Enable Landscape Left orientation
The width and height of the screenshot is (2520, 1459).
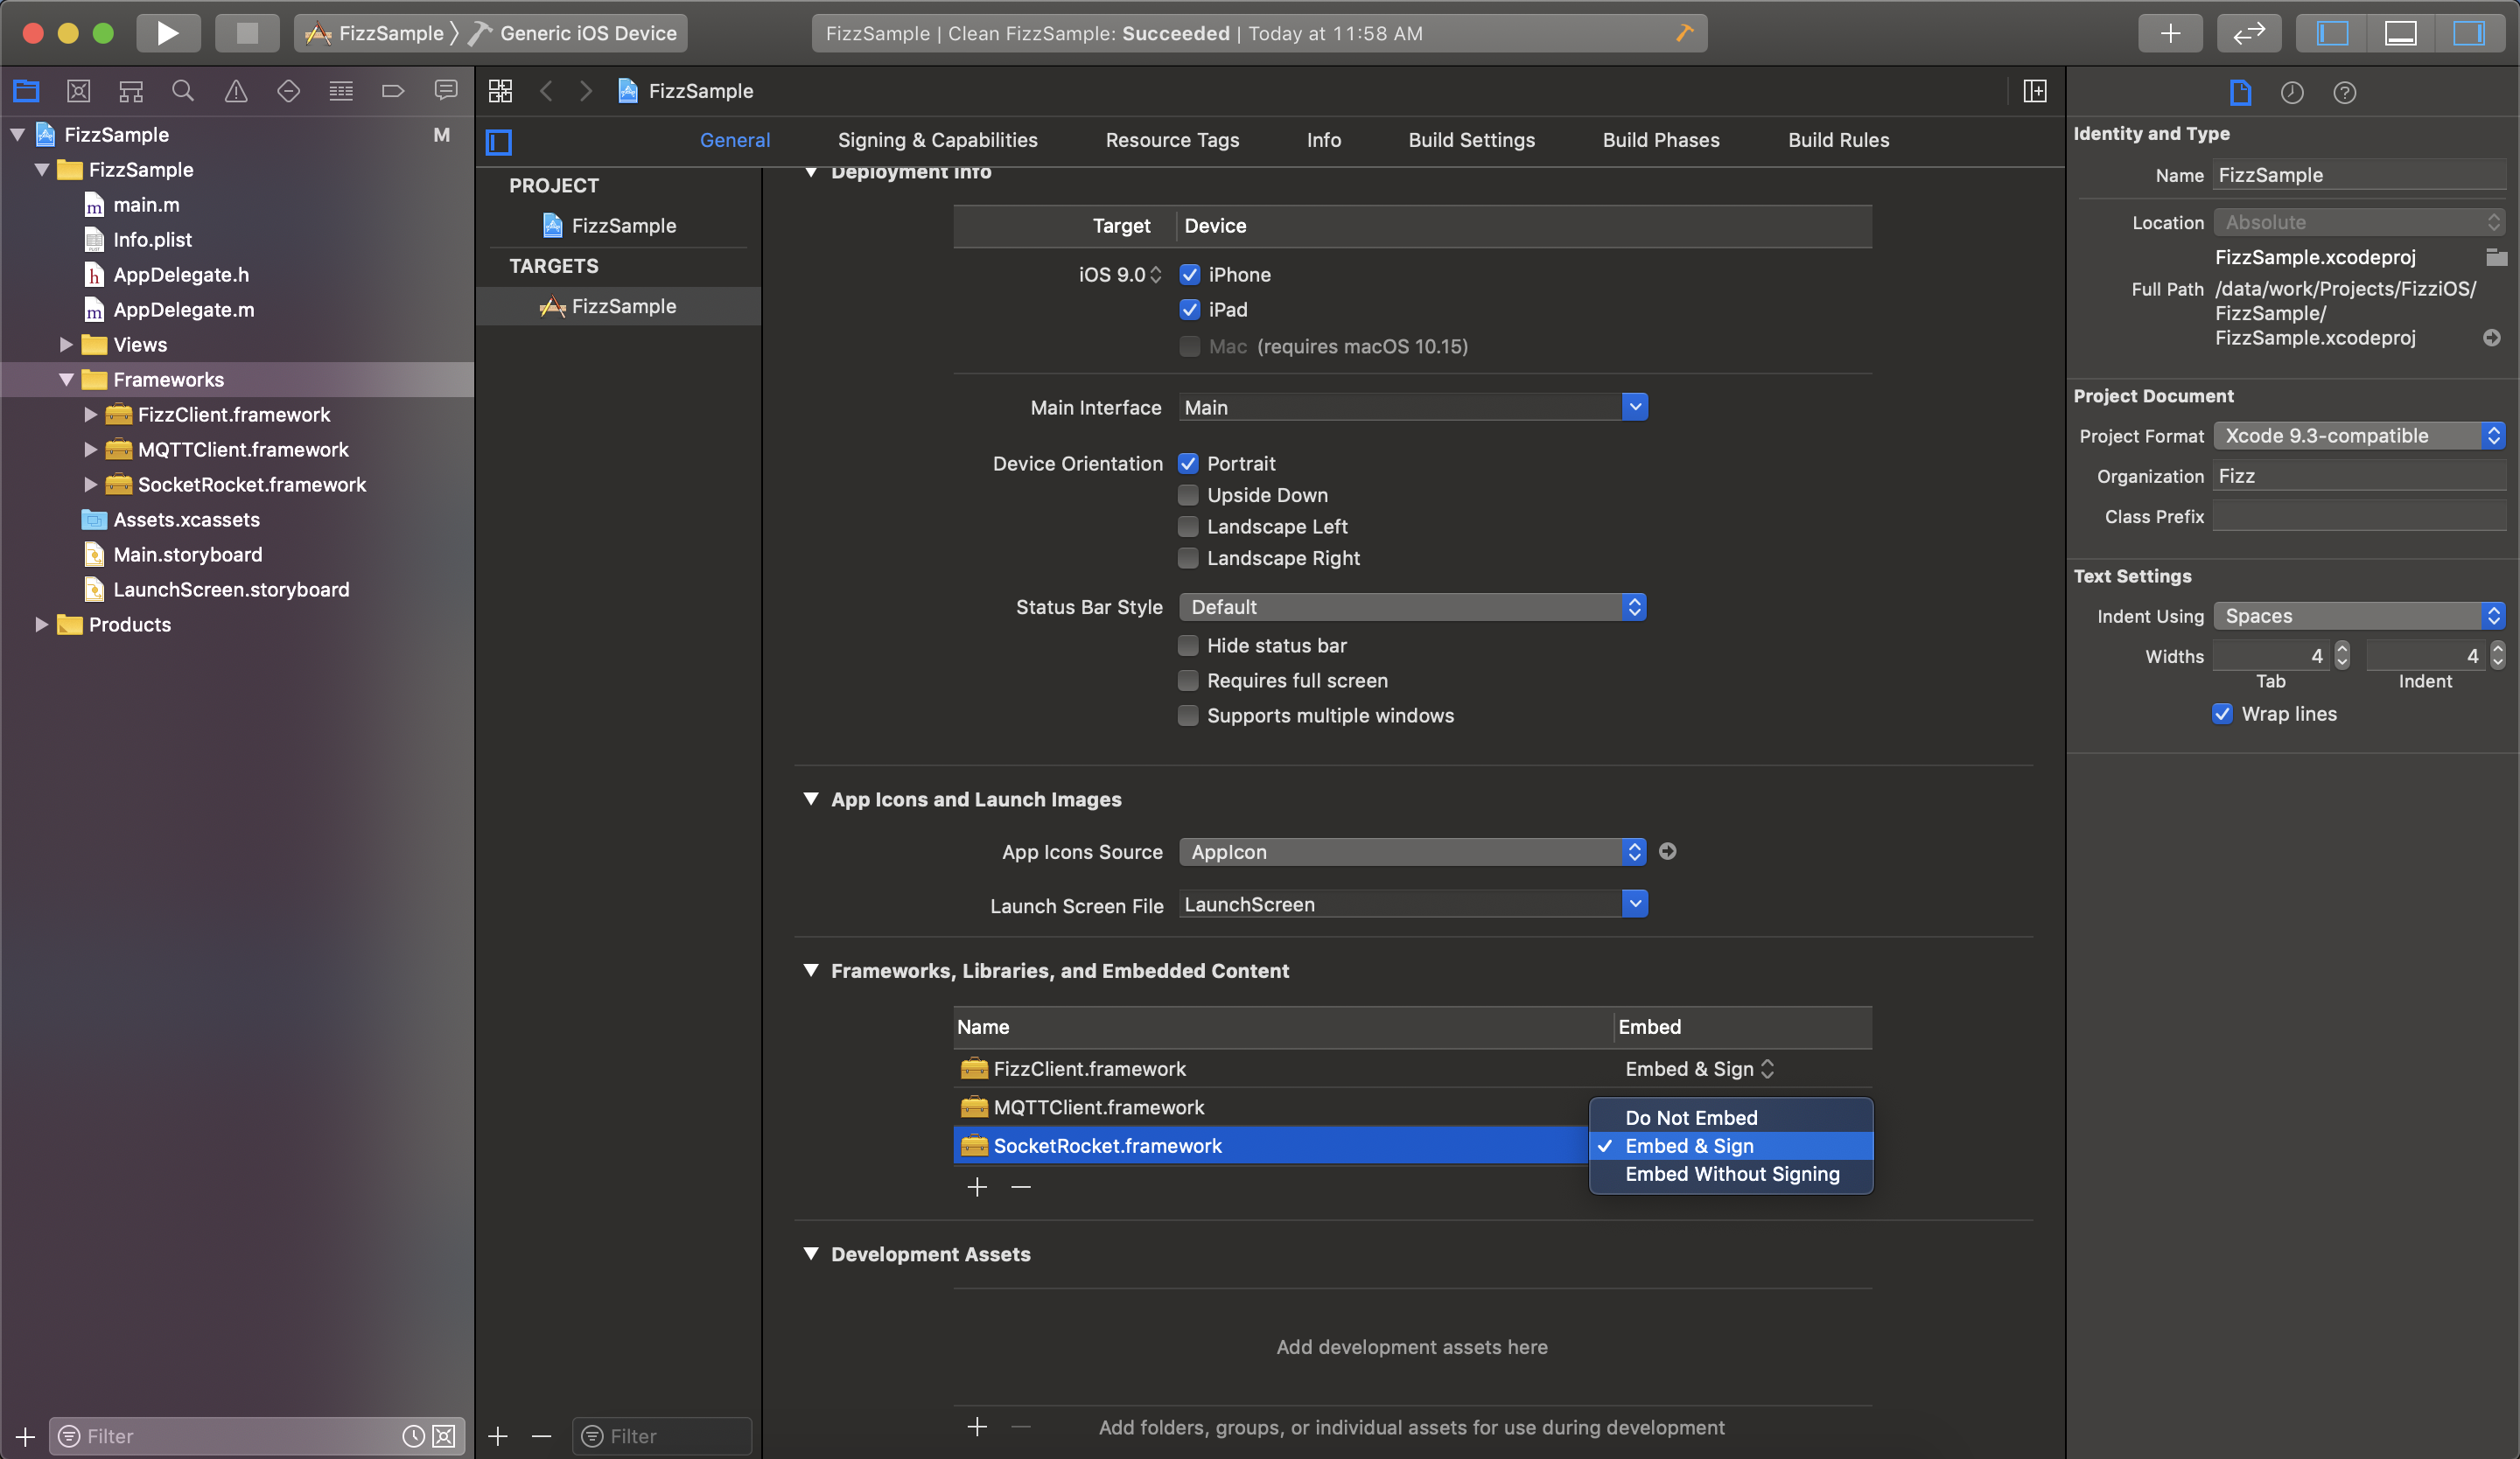pos(1188,527)
